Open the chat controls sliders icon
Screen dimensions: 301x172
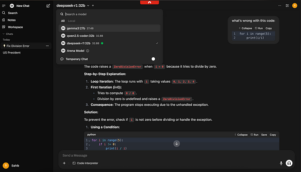pos(287,6)
